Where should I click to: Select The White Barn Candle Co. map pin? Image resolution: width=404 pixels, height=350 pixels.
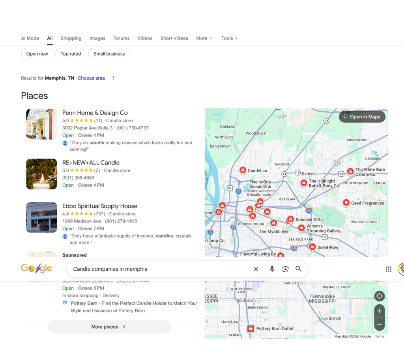point(350,171)
